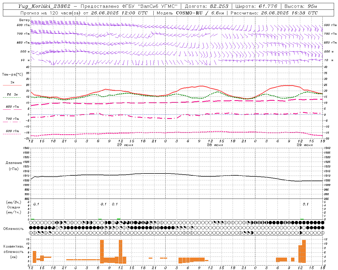Click the Td 2м legend label
The height and width of the screenshot is (270, 338).
[12, 94]
